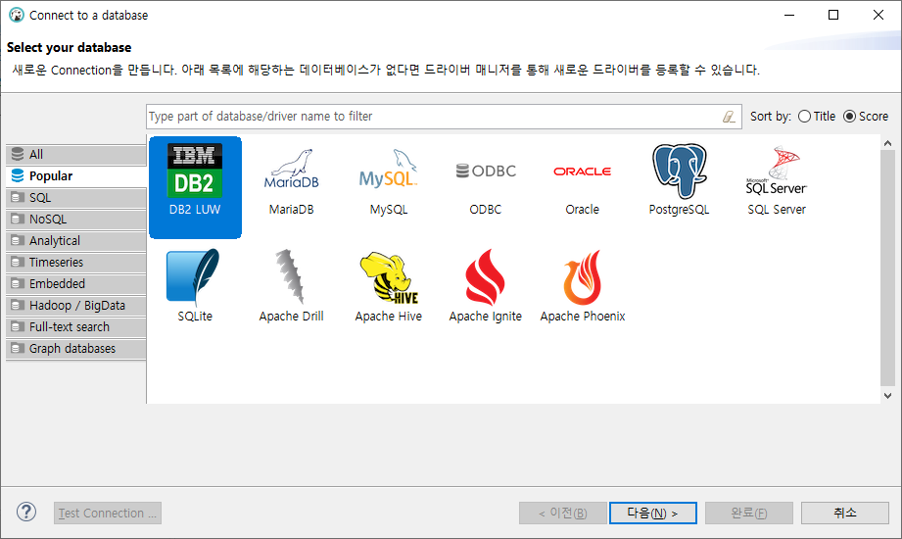Click the 취소 cancel button

pos(845,514)
